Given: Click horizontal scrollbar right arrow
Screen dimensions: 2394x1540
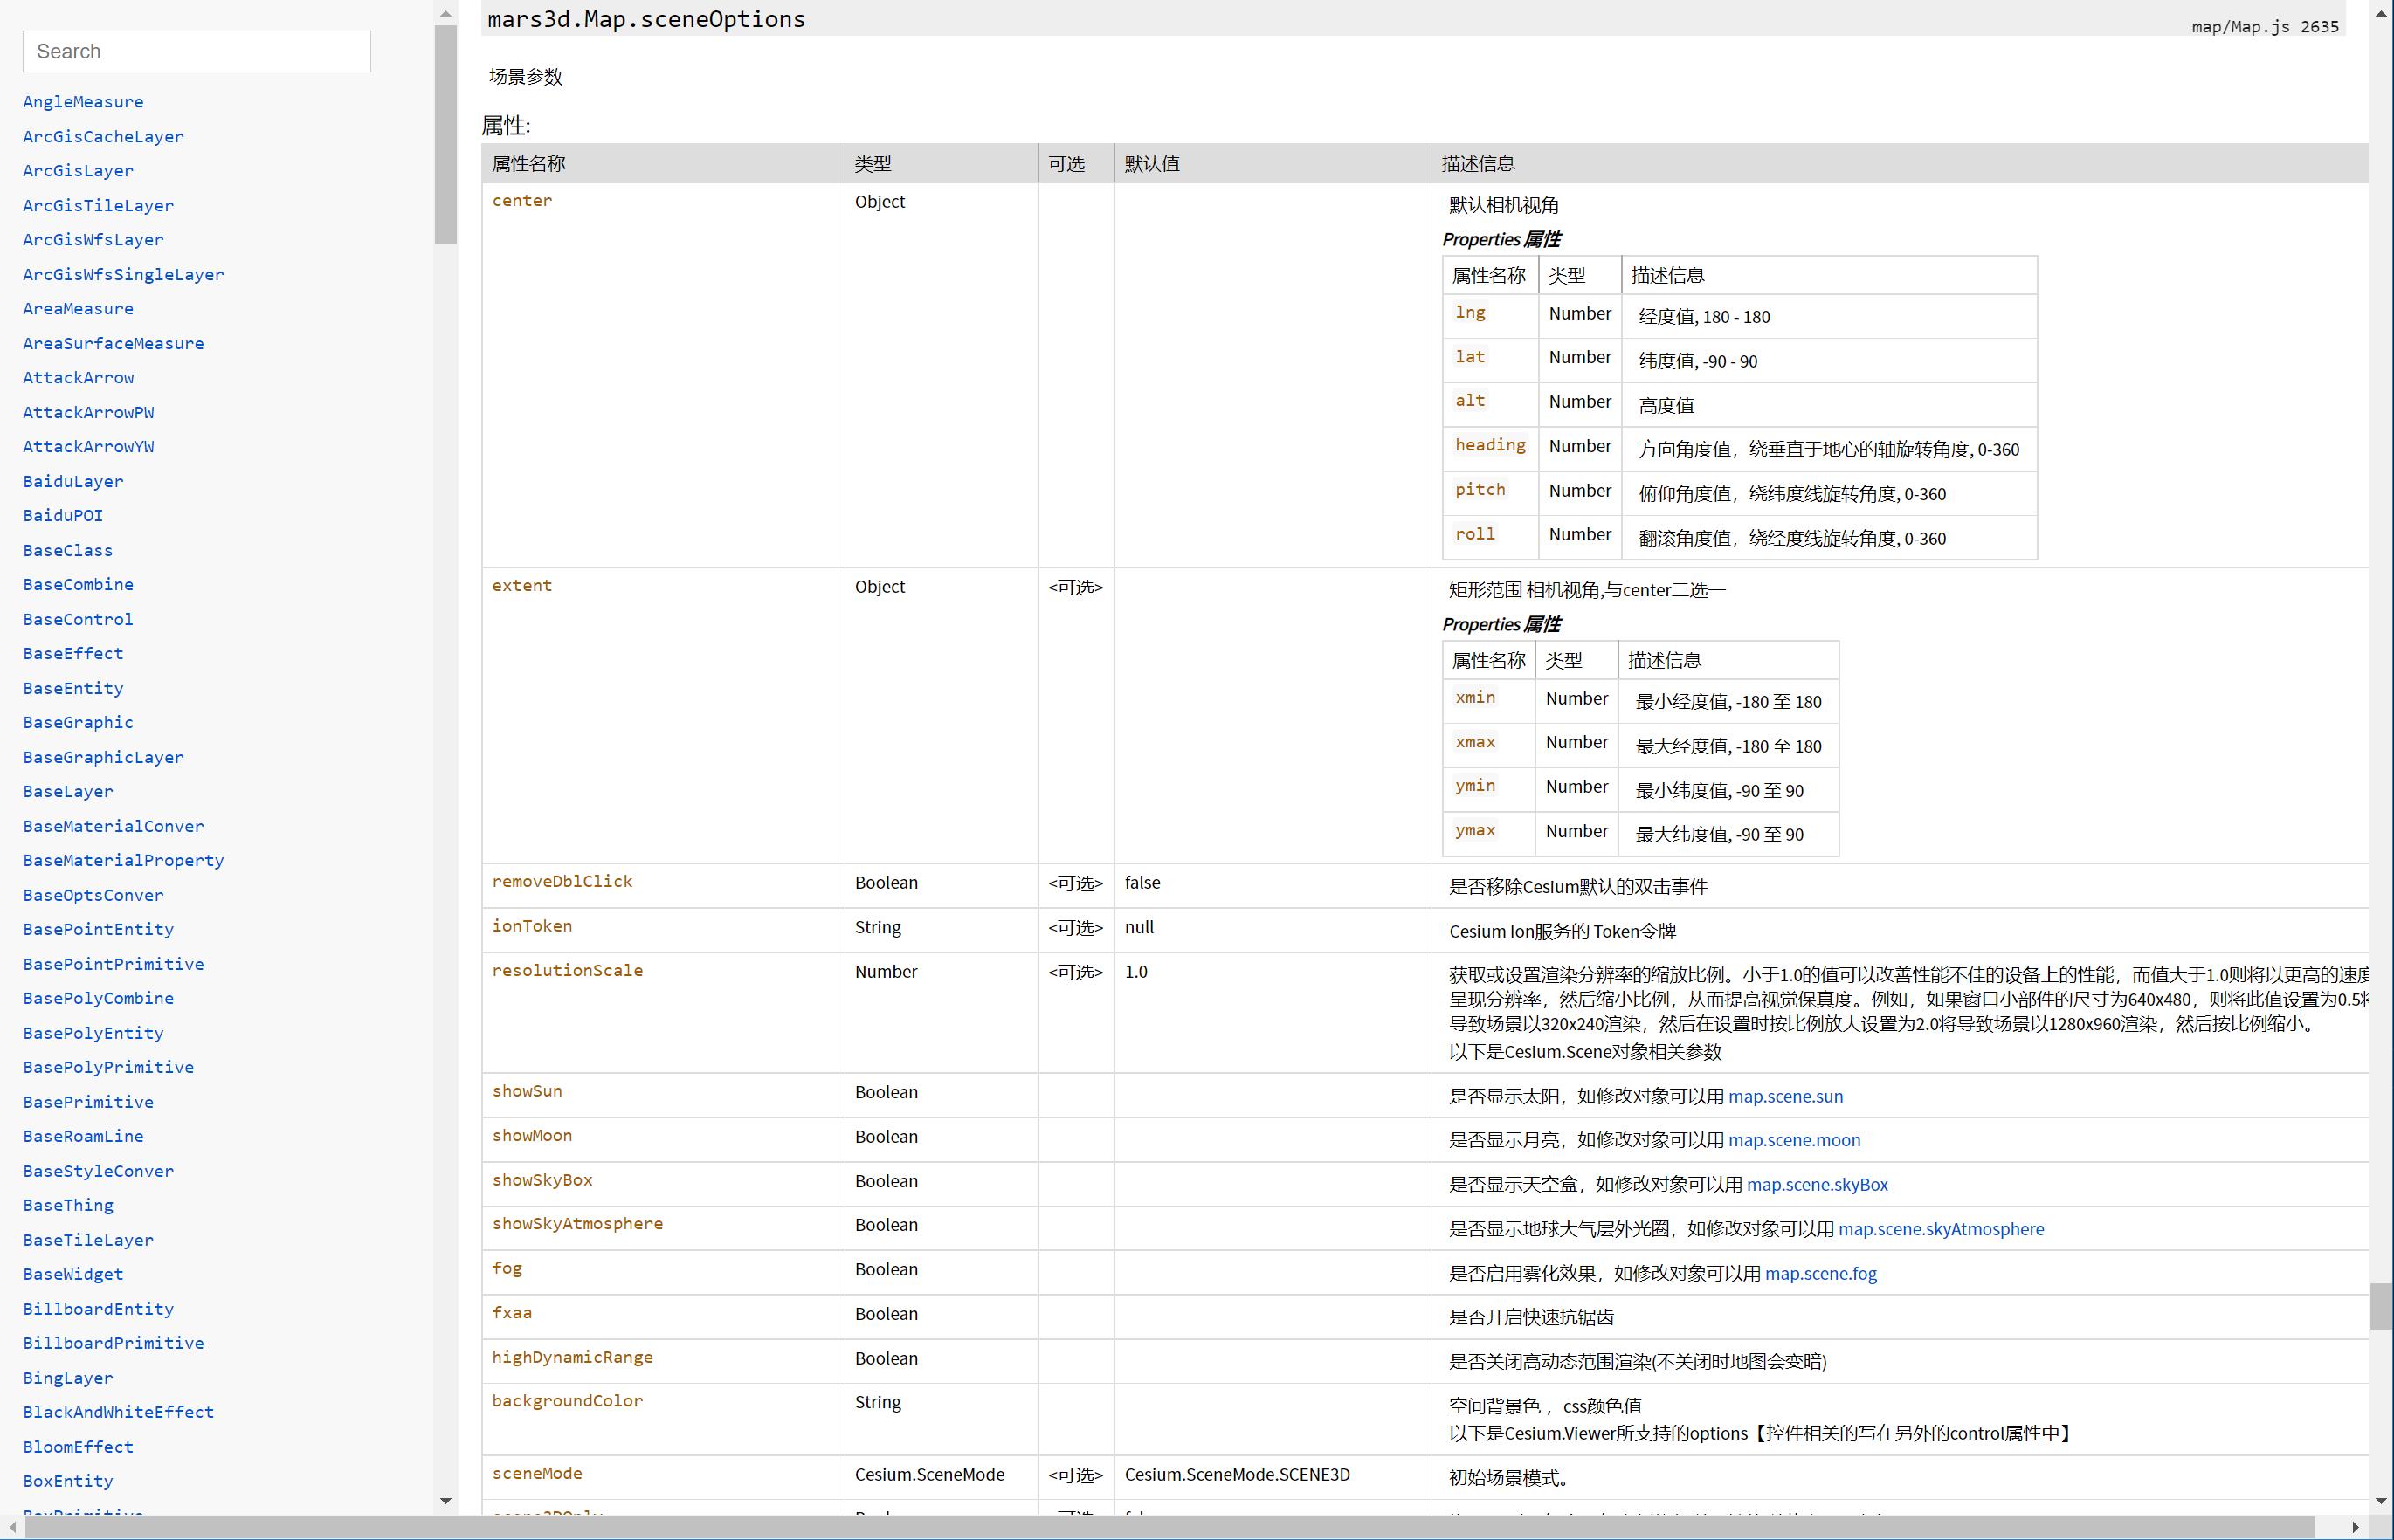Looking at the screenshot, I should (x=2356, y=1527).
